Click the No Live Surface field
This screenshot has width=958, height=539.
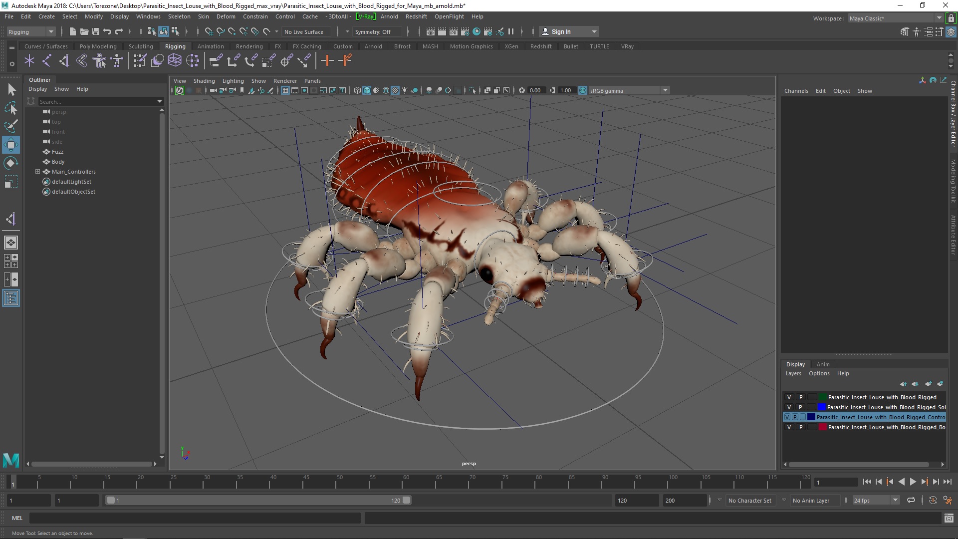click(x=307, y=31)
